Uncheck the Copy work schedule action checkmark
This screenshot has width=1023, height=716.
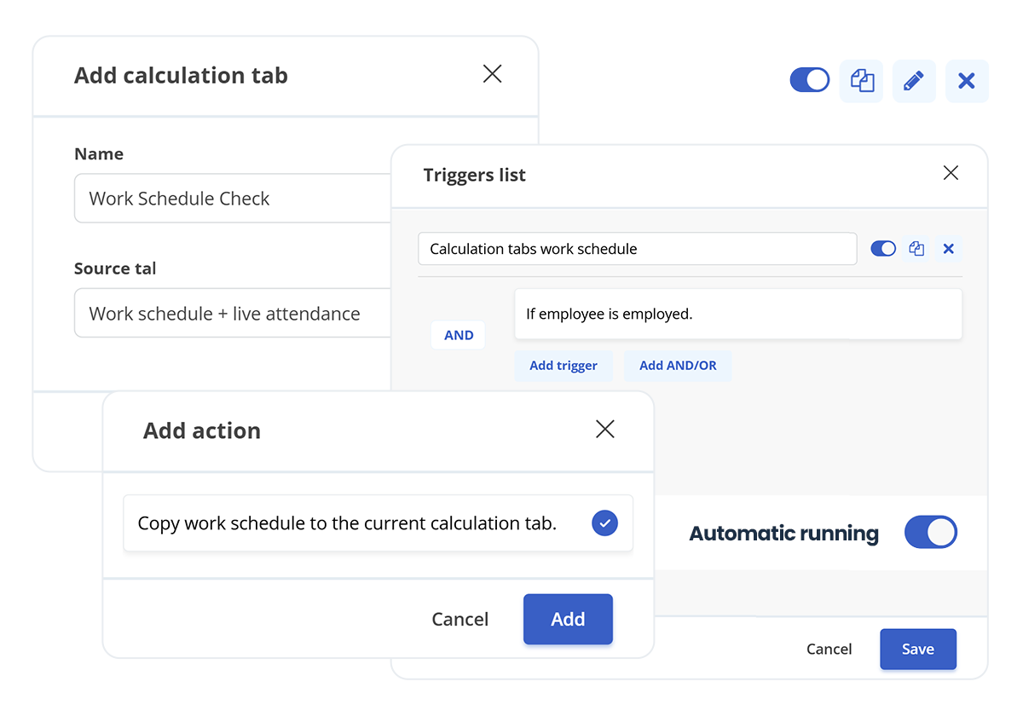pos(604,523)
